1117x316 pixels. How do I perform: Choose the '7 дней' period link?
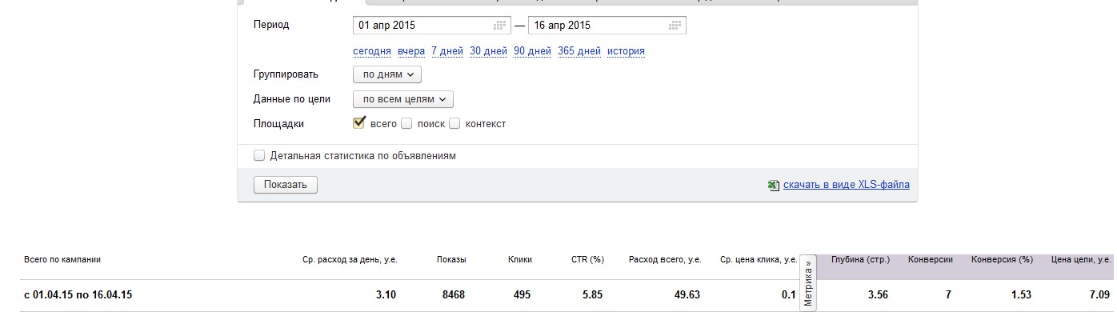click(x=447, y=51)
